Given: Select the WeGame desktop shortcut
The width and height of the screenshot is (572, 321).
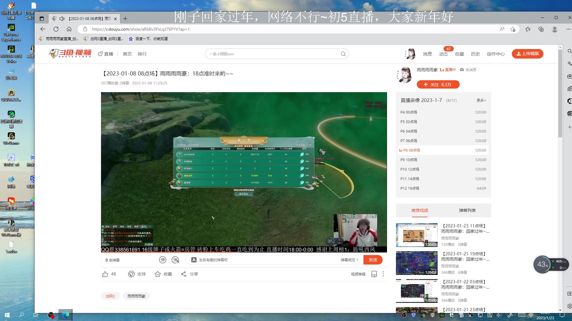Looking at the screenshot, I should pos(11,138).
